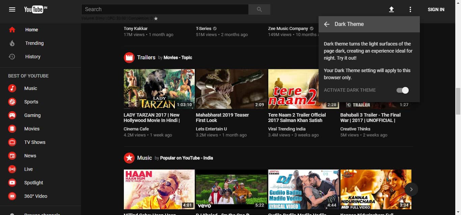Click the Trending flame icon
The width and height of the screenshot is (461, 215).
click(12, 43)
